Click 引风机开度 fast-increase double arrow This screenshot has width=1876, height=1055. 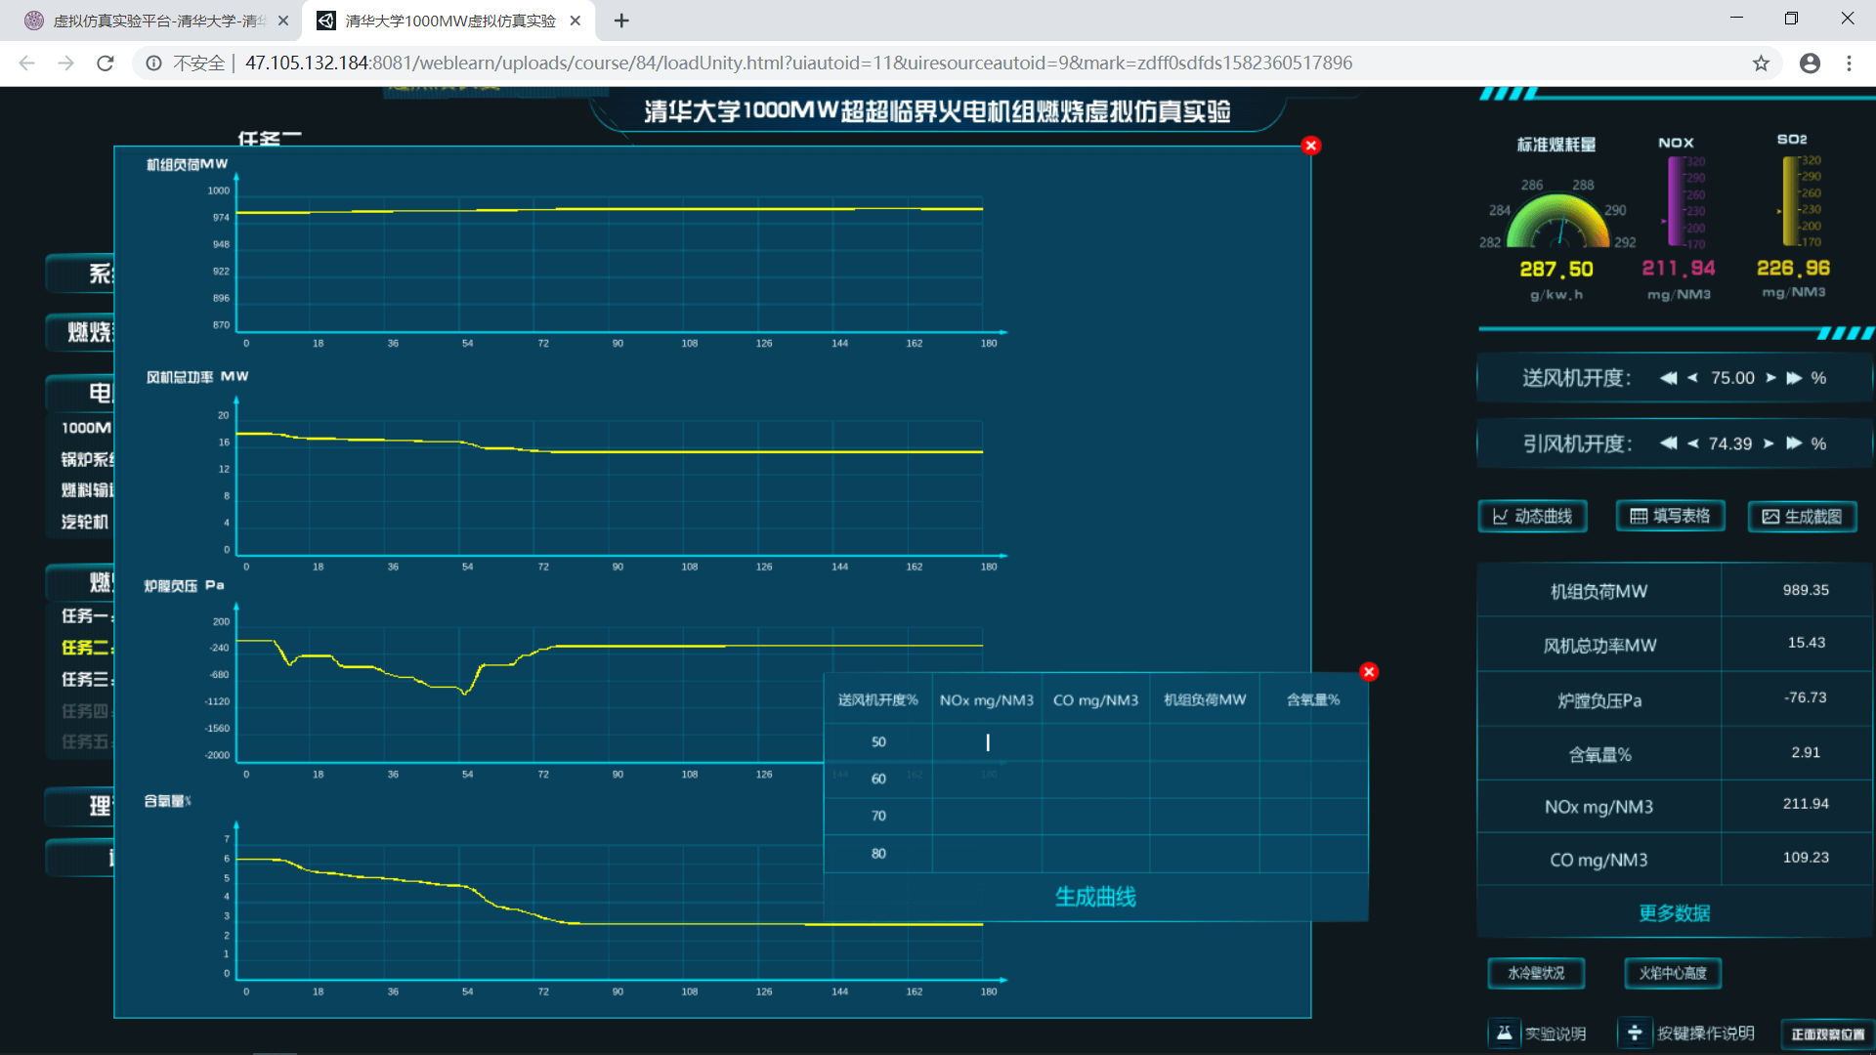pyautogui.click(x=1794, y=443)
